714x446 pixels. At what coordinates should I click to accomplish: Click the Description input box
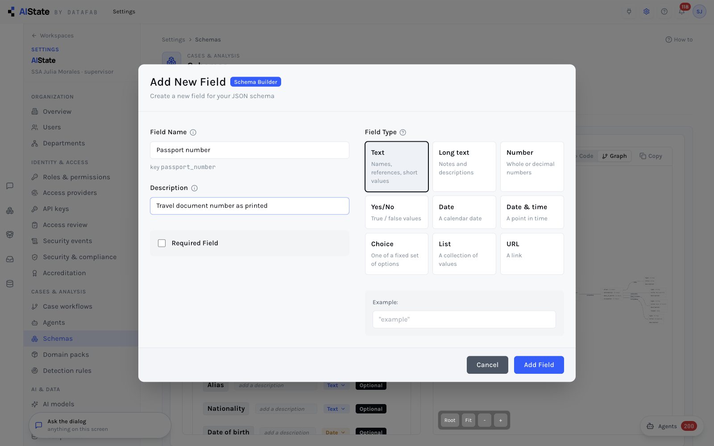(249, 206)
